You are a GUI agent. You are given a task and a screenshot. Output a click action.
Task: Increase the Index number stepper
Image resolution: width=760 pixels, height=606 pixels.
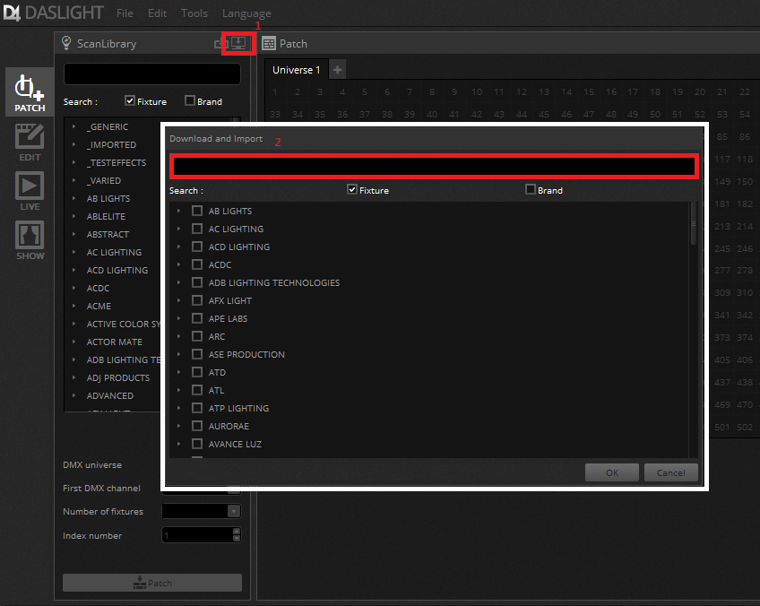[x=237, y=532]
